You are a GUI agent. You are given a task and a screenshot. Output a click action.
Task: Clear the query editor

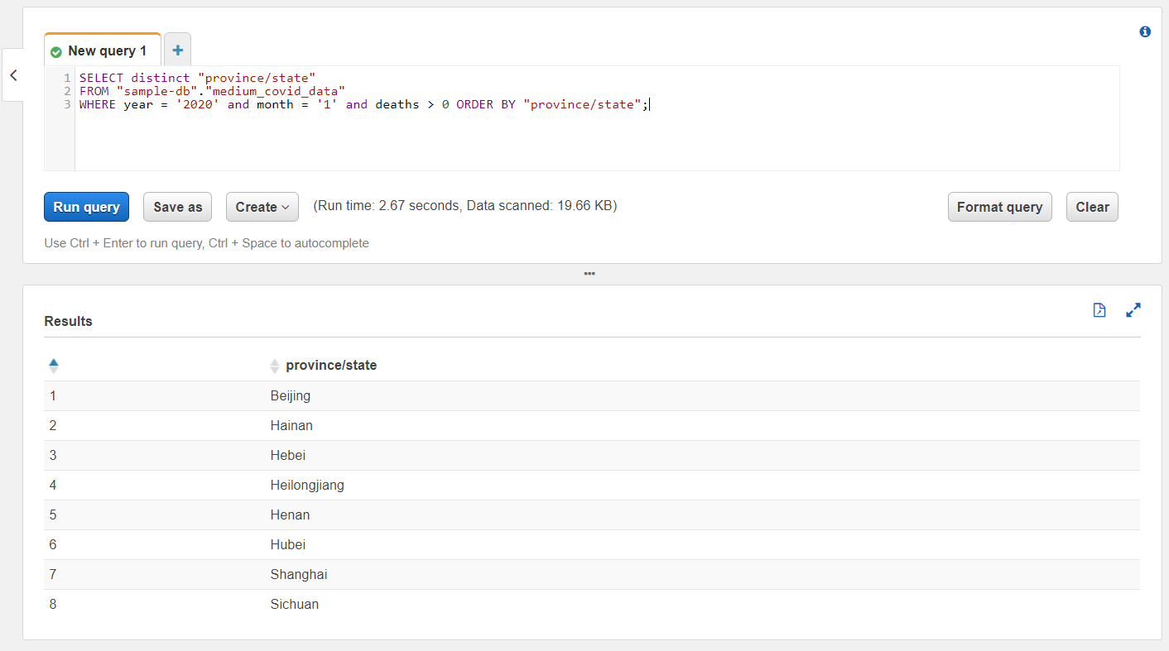coord(1092,207)
